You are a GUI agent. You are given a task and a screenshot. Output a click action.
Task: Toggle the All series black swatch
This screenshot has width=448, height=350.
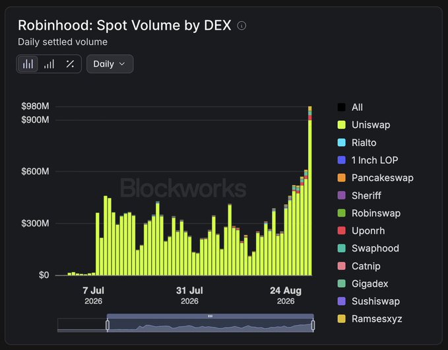coord(341,107)
